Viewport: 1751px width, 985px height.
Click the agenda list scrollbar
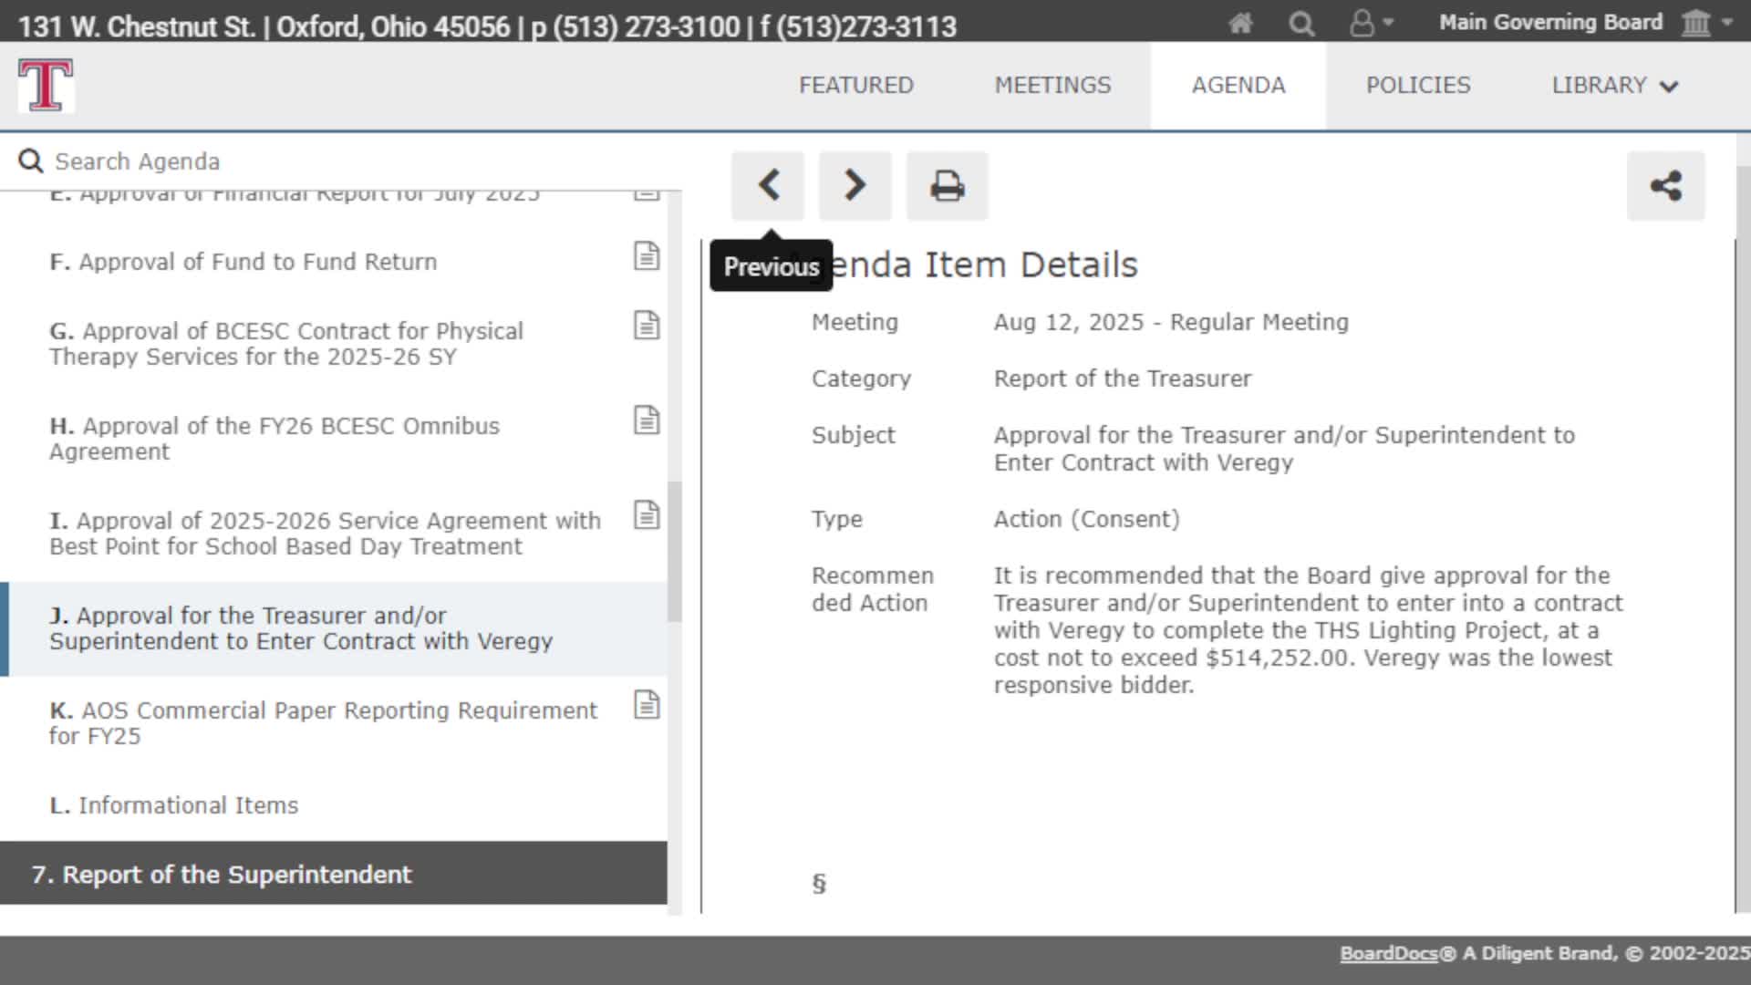click(x=675, y=552)
